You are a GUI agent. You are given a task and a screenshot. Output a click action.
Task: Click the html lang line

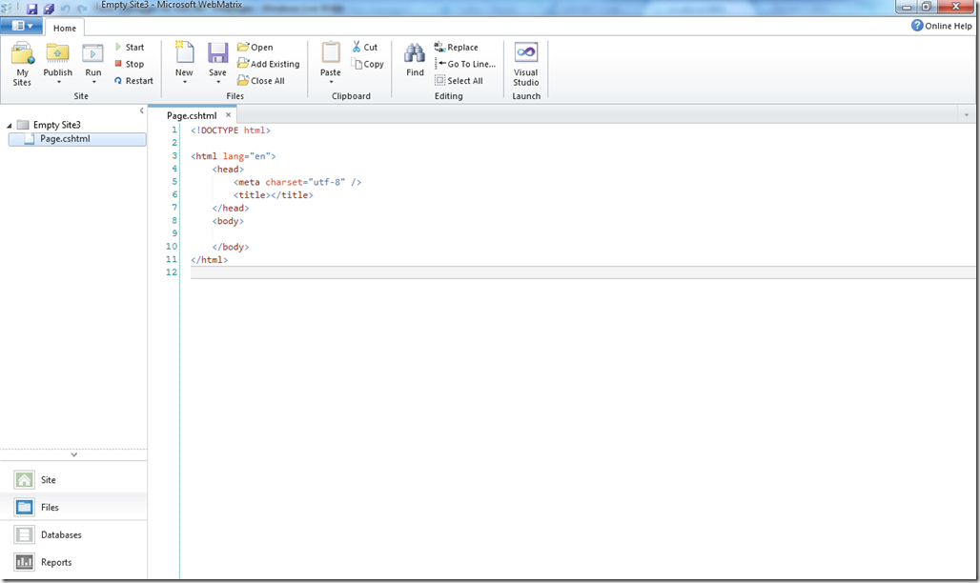pos(234,156)
